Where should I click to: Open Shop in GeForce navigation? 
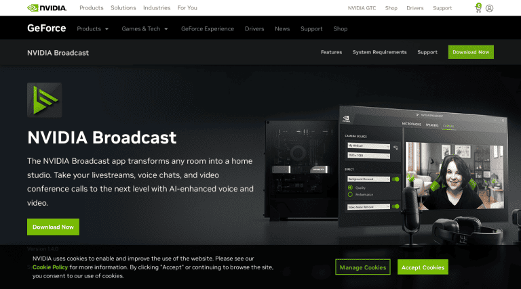pos(341,29)
